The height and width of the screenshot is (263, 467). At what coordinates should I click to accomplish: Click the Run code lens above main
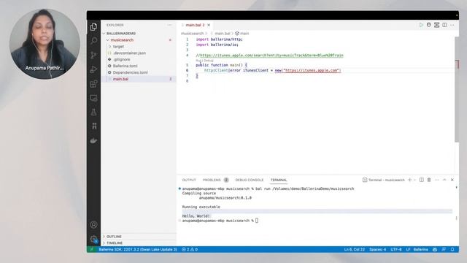[x=198, y=61]
